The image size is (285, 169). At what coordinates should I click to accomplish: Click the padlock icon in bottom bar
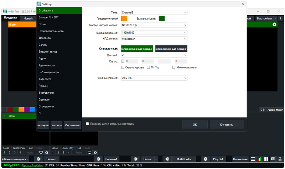[279, 159]
